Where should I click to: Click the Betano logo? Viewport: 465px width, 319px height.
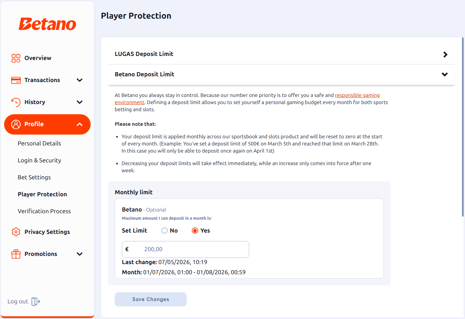(48, 24)
